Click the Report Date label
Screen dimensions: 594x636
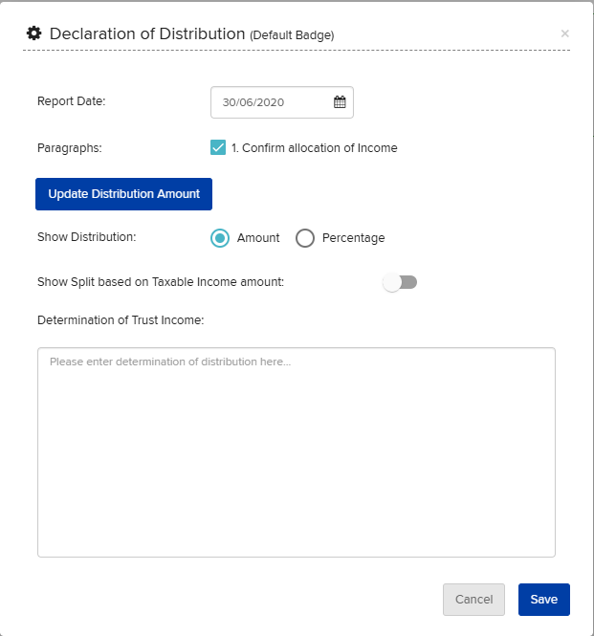71,101
